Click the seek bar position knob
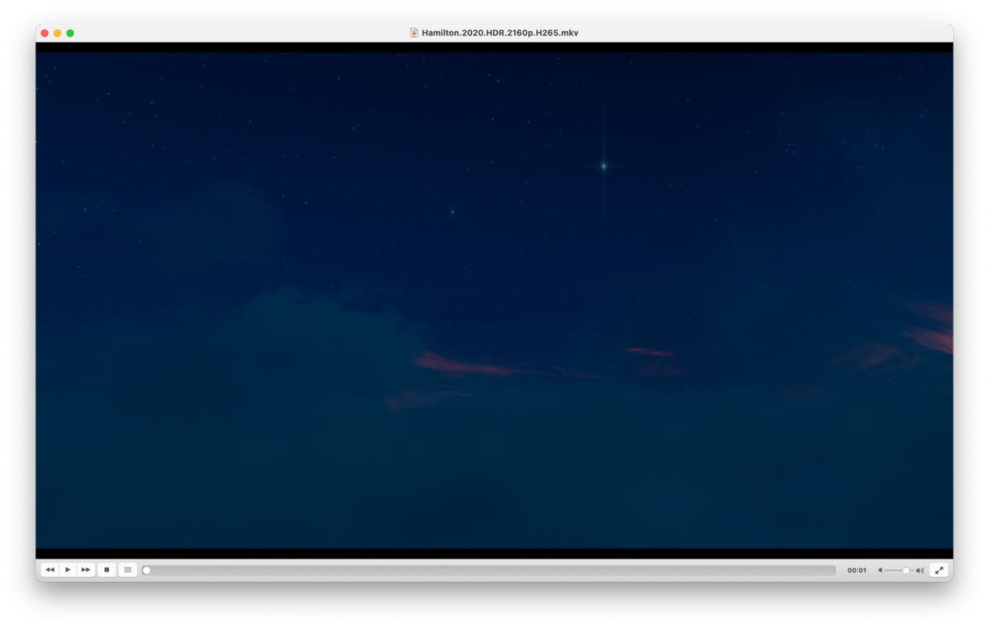The image size is (989, 629). pyautogui.click(x=147, y=570)
